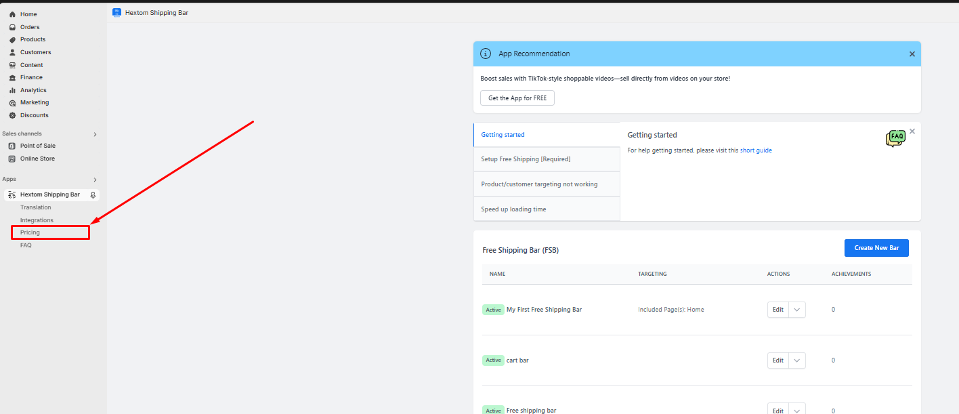Select Product/customer targeting not working tab
This screenshot has width=959, height=414.
click(547, 184)
